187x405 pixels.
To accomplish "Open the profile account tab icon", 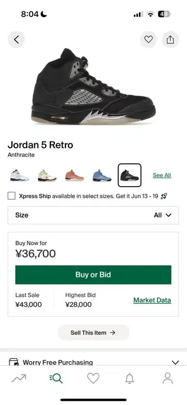I will [x=168, y=378].
